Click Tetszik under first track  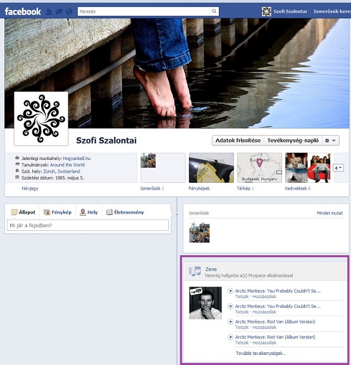pyautogui.click(x=242, y=297)
